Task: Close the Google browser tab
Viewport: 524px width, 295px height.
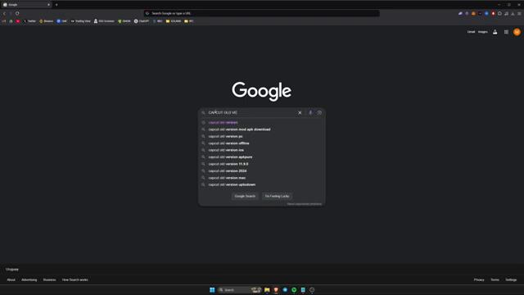Action: [48, 5]
